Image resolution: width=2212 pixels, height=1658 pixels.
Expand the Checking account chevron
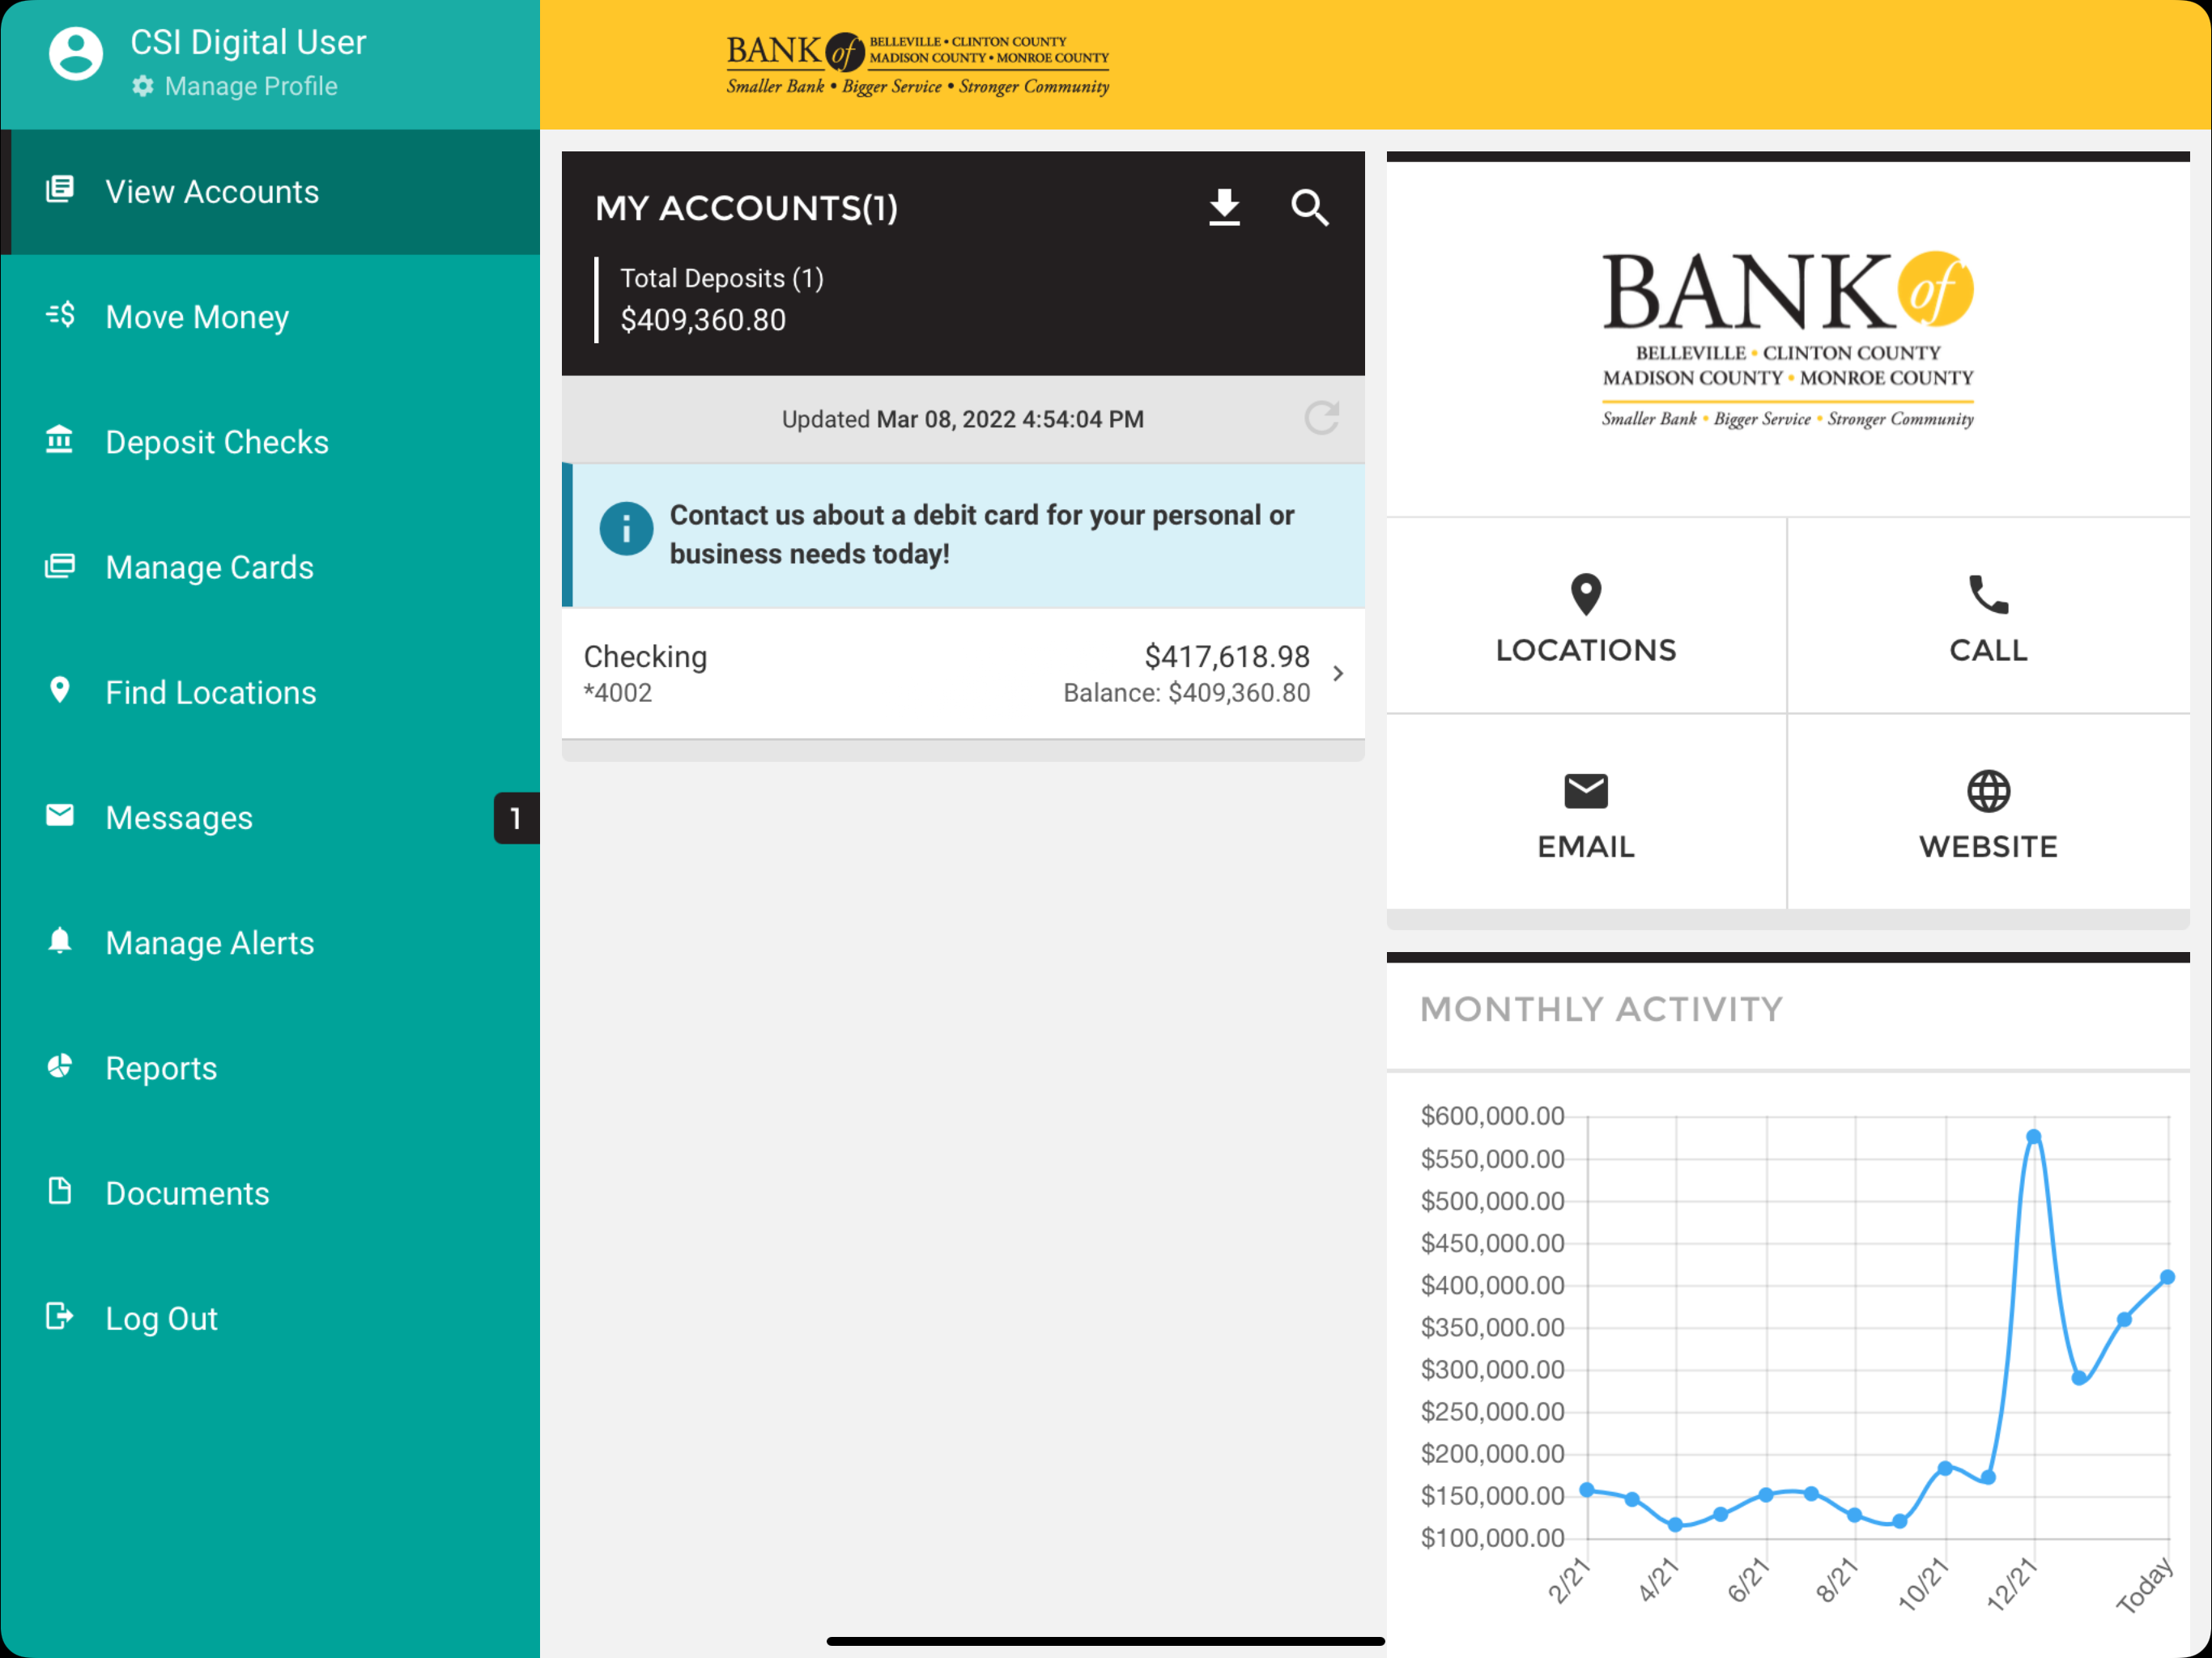tap(1338, 674)
